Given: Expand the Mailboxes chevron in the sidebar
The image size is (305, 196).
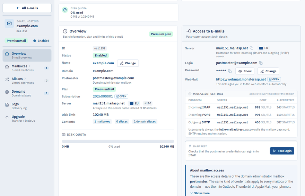Looking at the screenshot, I should tap(29, 66).
